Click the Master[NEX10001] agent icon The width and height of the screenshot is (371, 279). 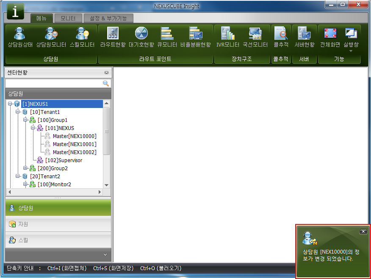pyautogui.click(x=47, y=144)
